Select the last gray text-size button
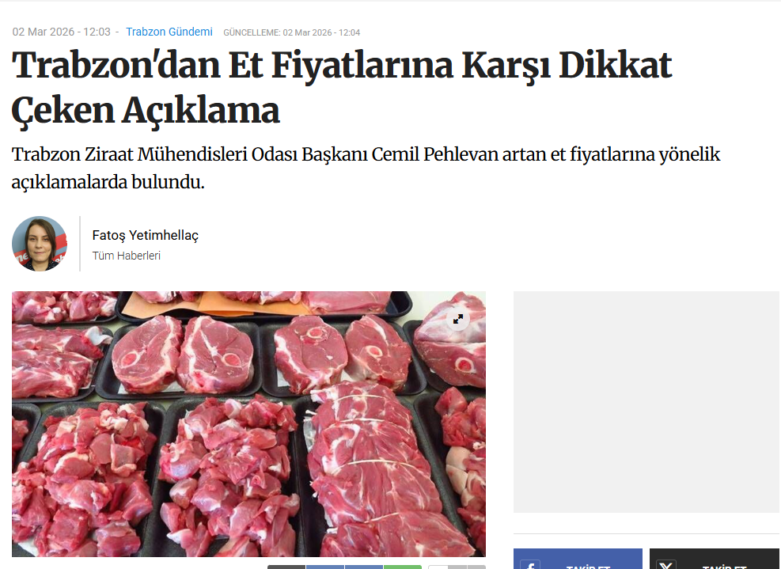 (476, 567)
